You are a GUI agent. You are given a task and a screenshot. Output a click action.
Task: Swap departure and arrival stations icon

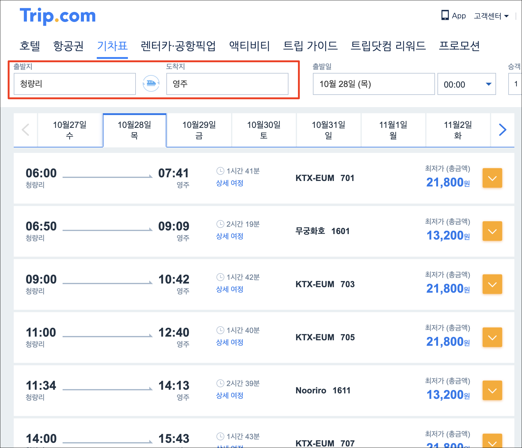151,83
